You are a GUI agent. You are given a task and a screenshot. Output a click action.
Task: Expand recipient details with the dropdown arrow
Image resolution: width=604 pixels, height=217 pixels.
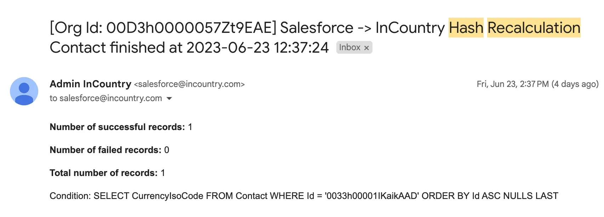pyautogui.click(x=169, y=98)
